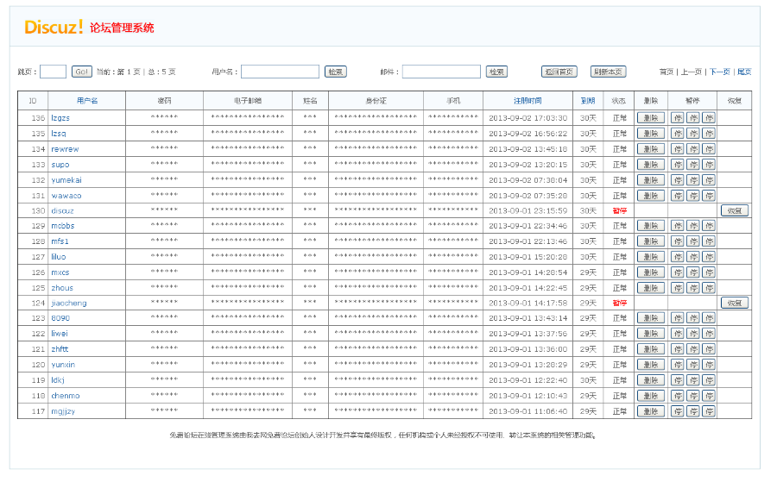Delete user zhous with 删除 button
This screenshot has width=777, height=482.
[651, 287]
